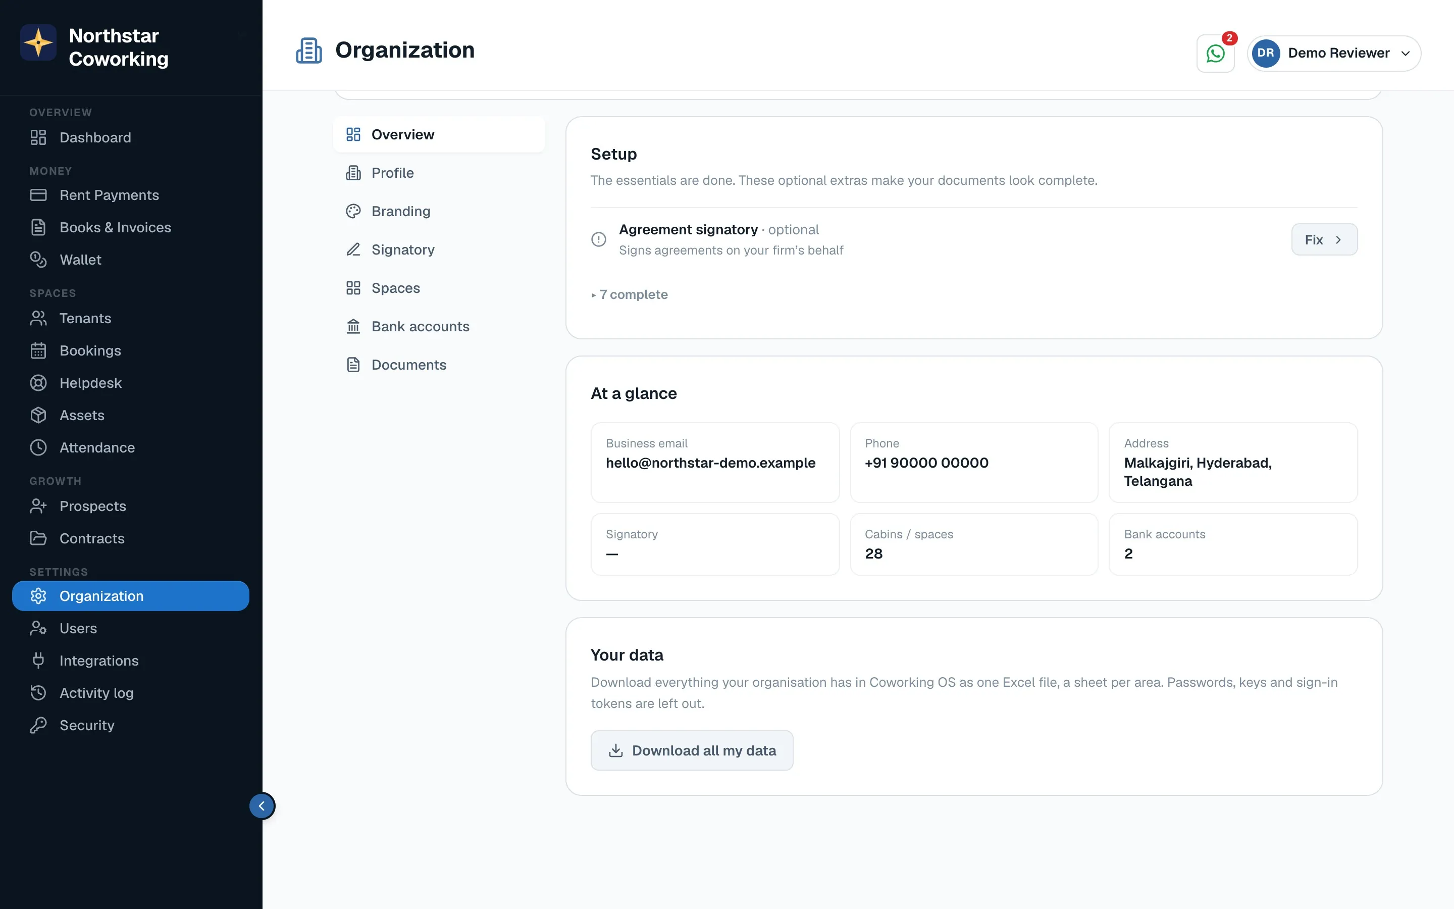Go to the Signatory tab
This screenshot has width=1454, height=909.
pyautogui.click(x=439, y=249)
